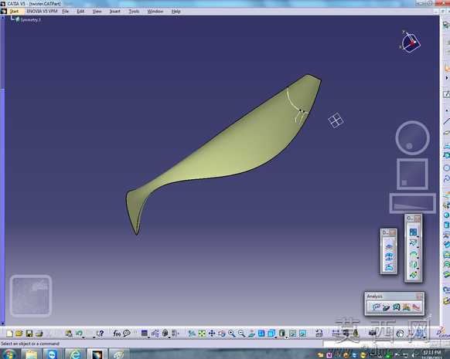Open File Explorer from taskbar
Viewport: 450px width, 359px height.
(x=31, y=354)
